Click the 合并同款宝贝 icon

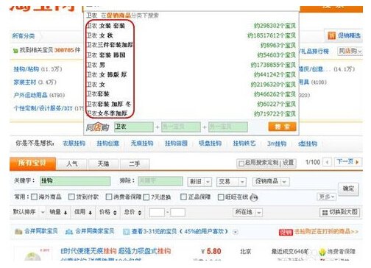coord(18,231)
